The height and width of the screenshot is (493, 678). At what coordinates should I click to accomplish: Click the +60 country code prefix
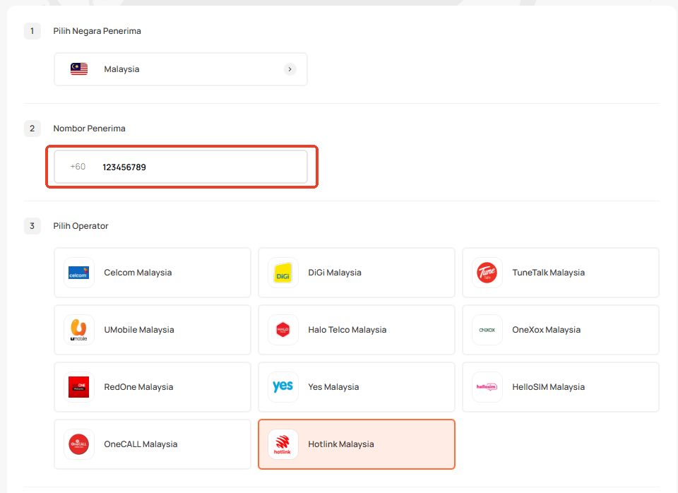pyautogui.click(x=78, y=167)
